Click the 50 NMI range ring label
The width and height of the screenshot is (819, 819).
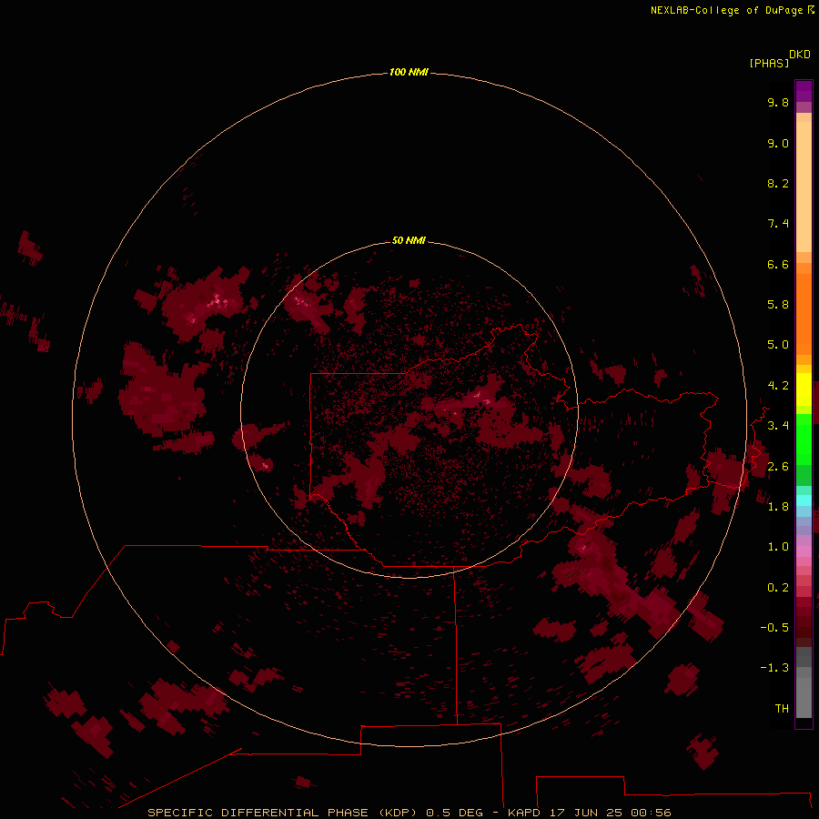409,240
